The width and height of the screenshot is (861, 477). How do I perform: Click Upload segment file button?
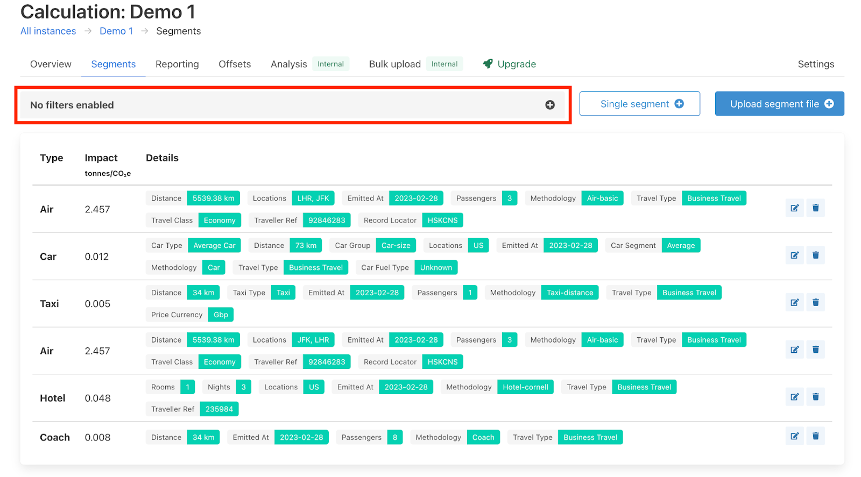[779, 104]
